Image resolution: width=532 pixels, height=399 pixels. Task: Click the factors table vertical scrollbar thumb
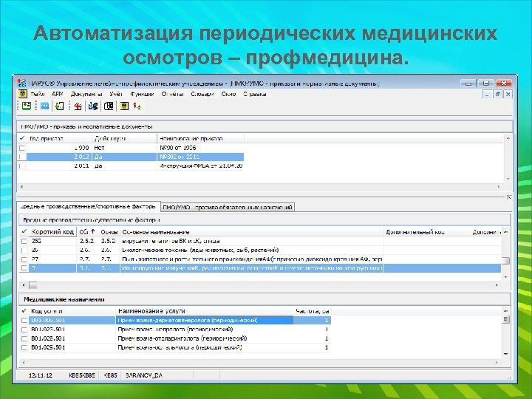[x=505, y=261]
